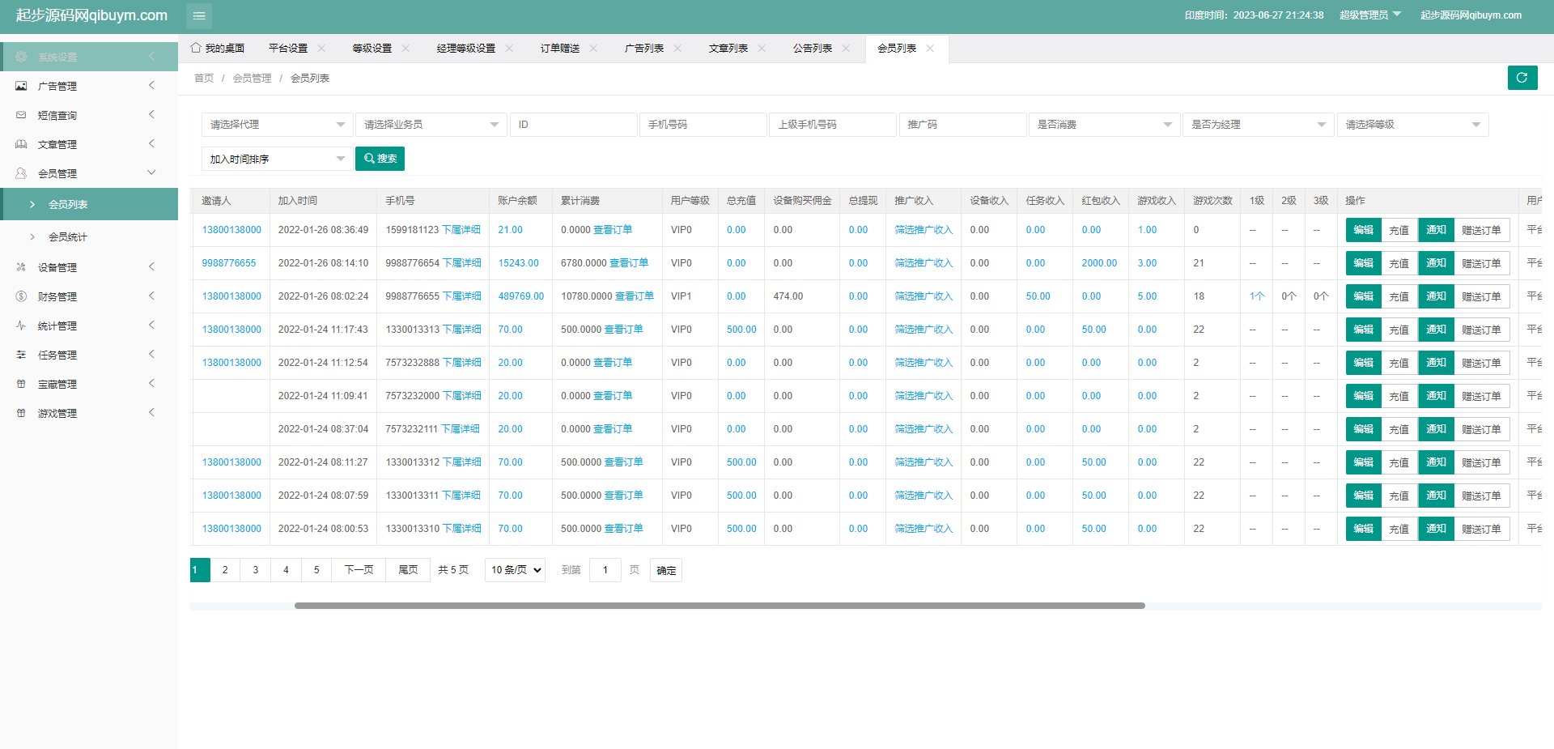Click the green refresh icon button
The width and height of the screenshot is (1554, 749).
click(1522, 78)
